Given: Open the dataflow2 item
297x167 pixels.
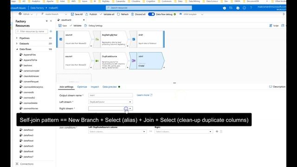Looking at the screenshot, I should click(28, 130).
